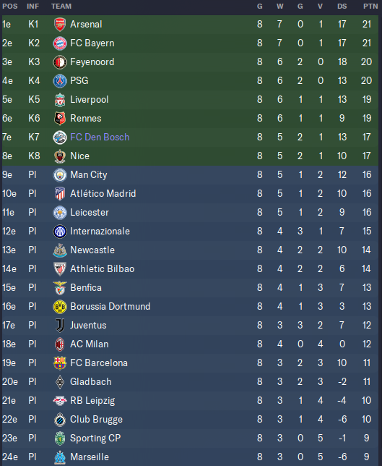Click the Internazionale club logo

coord(60,232)
